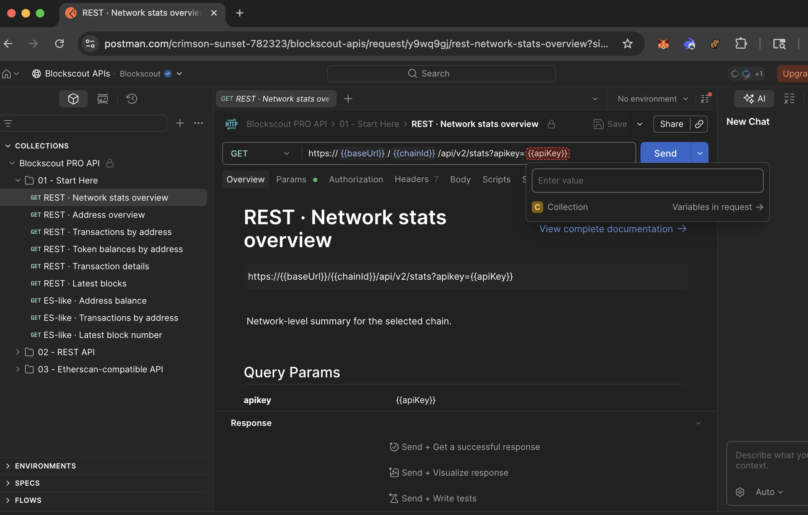Open the workspace switcher chevron
Screen dimensions: 808x515
point(179,74)
